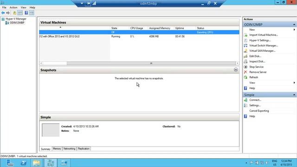Launch PowerShell from the taskbar
The image size is (297, 167).
(x=24, y=163)
